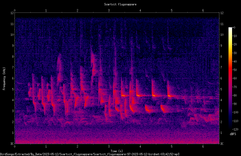Click the DC label on right axis
Screen dimensions: 241x156
222,144
